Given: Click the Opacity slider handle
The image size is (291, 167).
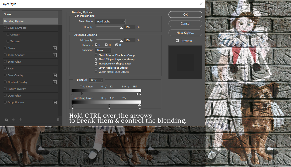Looking at the screenshot, I should pyautogui.click(x=121, y=28).
